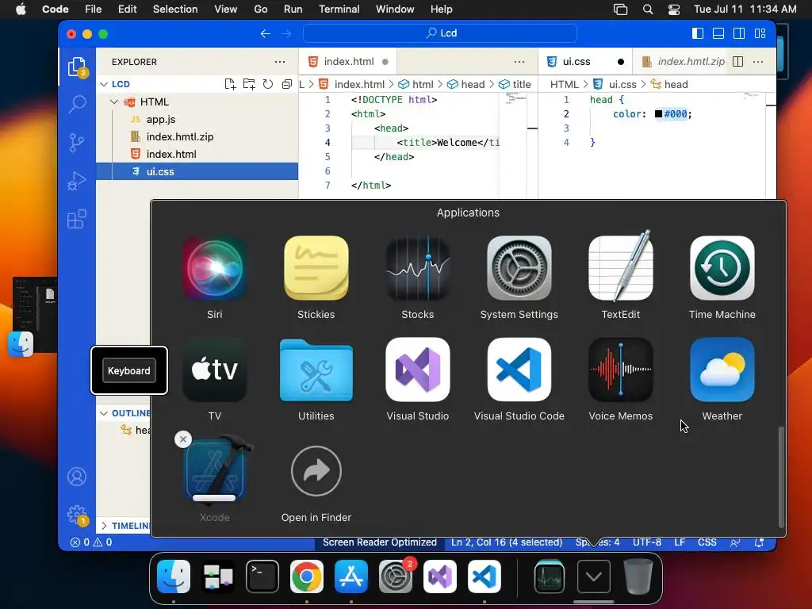Open the Terminal menu in menu bar
Screen dimensions: 812x609
[339, 10]
